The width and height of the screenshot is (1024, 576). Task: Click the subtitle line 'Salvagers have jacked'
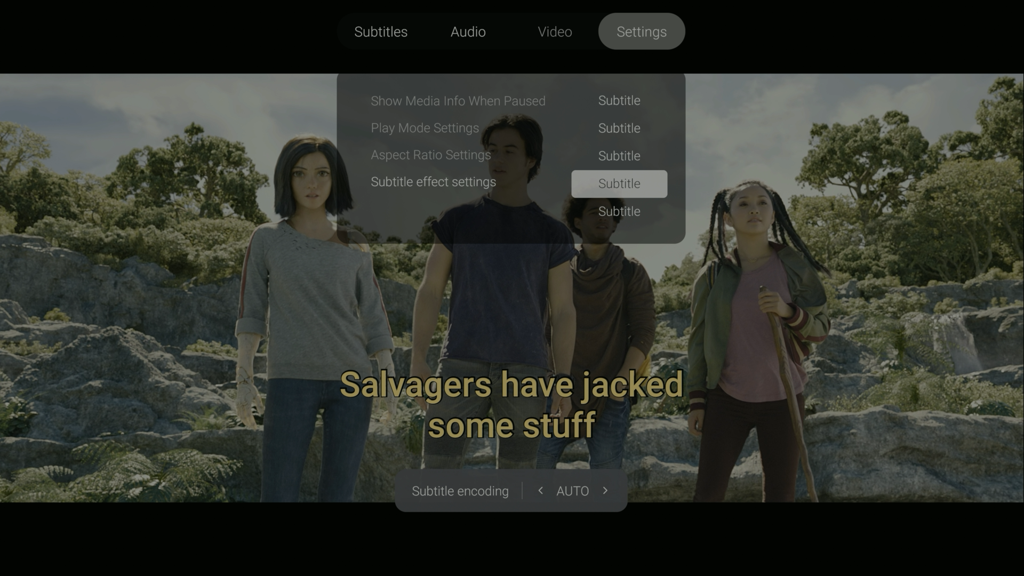pos(511,385)
